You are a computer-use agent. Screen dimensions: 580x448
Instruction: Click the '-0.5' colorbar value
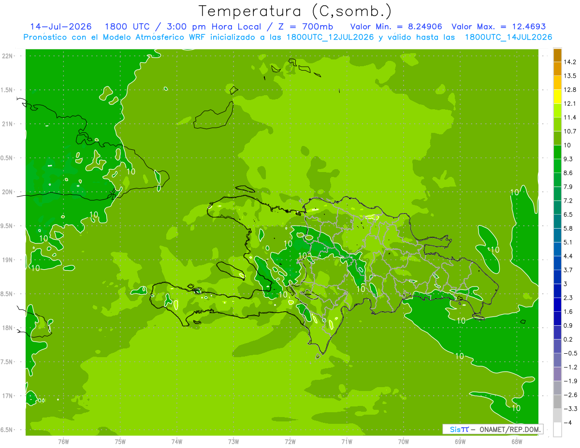pos(570,353)
